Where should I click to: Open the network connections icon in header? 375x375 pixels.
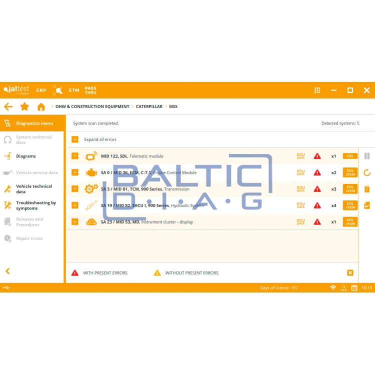(57, 90)
